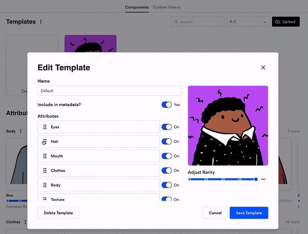Screen dimensions: 308x234
Task: Open the A-Z sort dropdown
Action: [x=248, y=22]
